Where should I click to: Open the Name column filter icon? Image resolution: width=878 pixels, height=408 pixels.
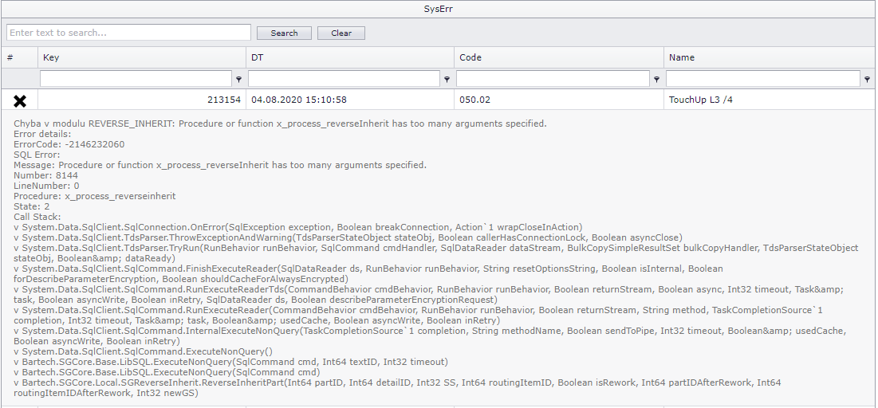[x=868, y=80]
